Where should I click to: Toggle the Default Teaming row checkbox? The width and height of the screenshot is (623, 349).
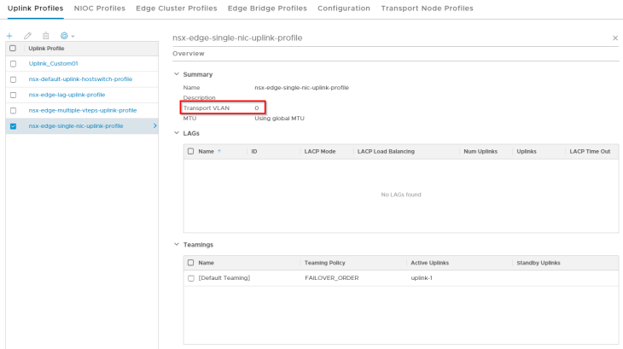pyautogui.click(x=191, y=278)
